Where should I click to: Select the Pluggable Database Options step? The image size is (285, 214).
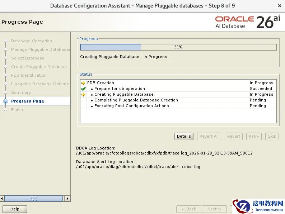[40, 84]
